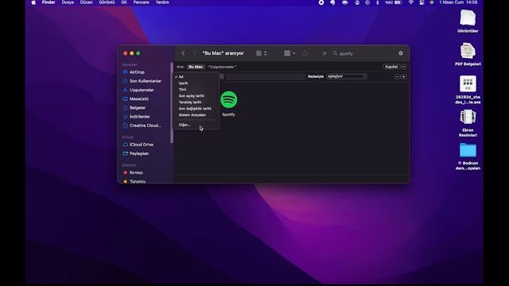Open the Git menu
Image resolution: width=509 pixels, height=286 pixels.
pos(124,2)
